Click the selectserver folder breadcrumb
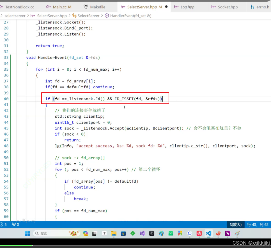271x248 pixels. pyautogui.click(x=13, y=16)
